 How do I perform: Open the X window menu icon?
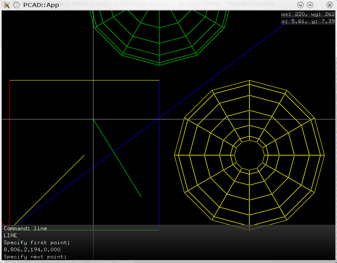coord(6,5)
